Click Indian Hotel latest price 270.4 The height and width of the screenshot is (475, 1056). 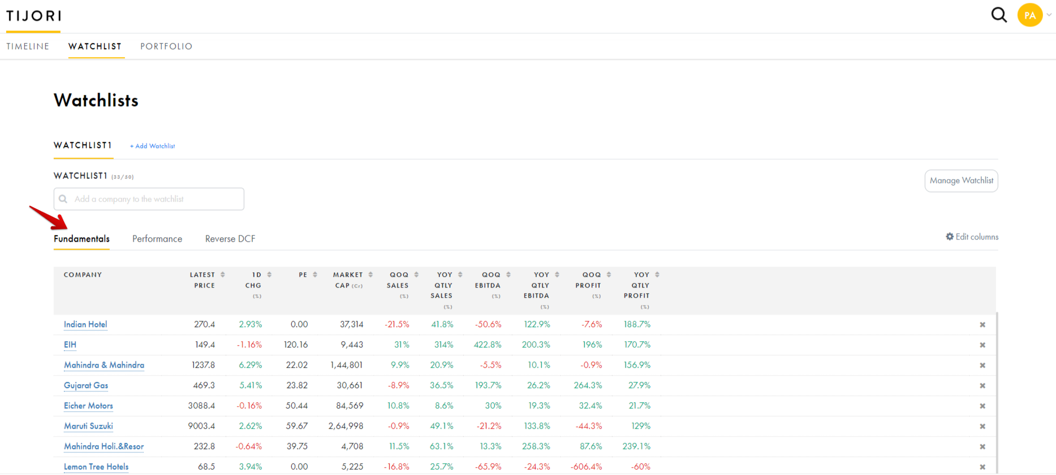point(204,324)
